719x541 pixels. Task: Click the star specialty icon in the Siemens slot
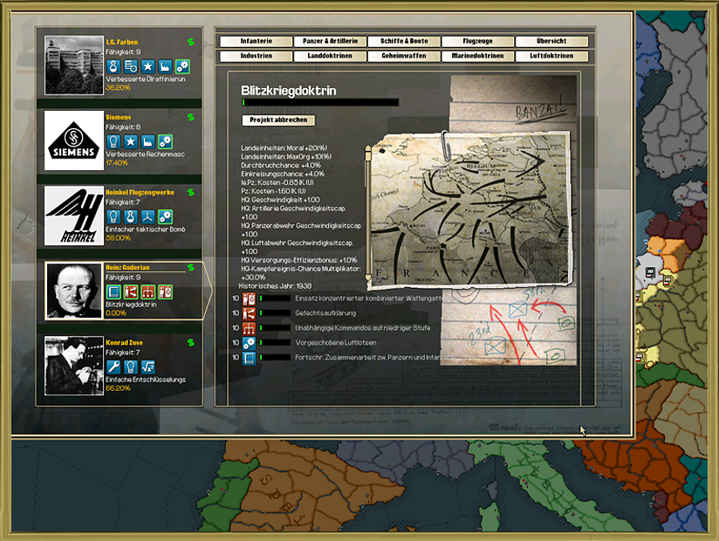[x=130, y=141]
